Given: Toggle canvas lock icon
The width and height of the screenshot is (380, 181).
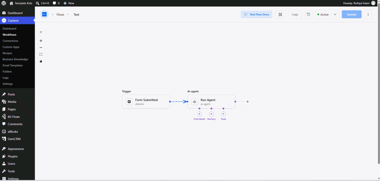Looking at the screenshot, I should [41, 61].
